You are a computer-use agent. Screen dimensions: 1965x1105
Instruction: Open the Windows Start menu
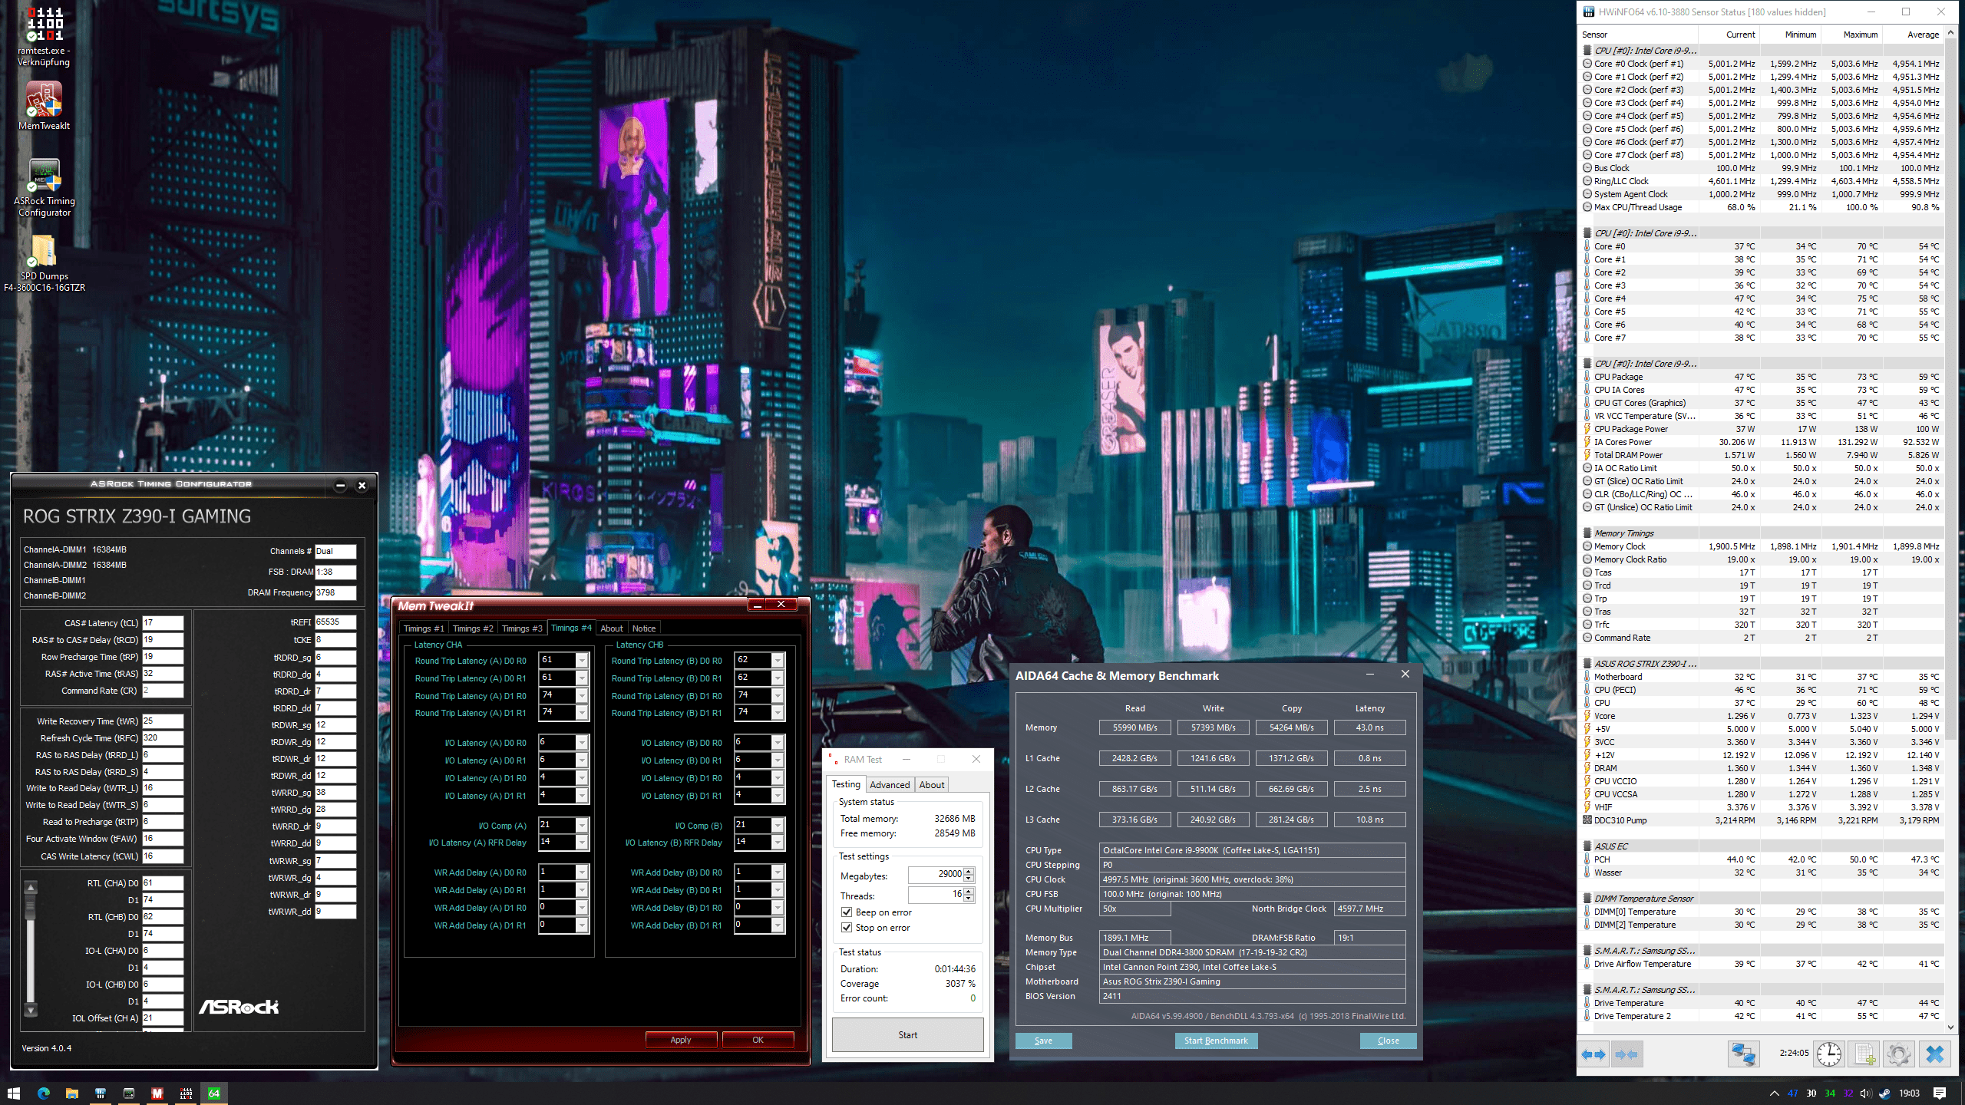(x=13, y=1093)
